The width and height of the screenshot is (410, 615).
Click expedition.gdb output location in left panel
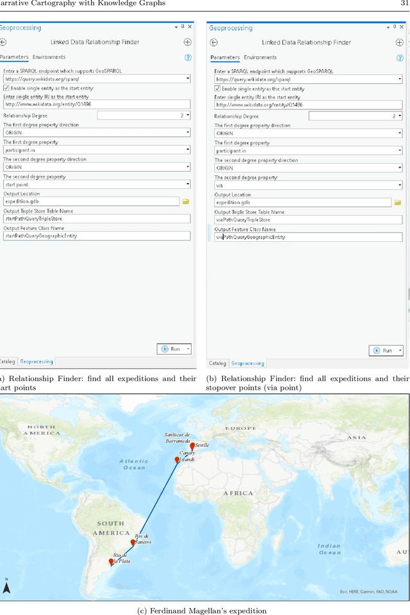tap(91, 201)
